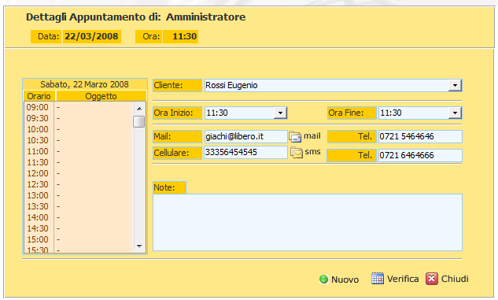Focus the Mail field giachi@libero.it
498x300 pixels.
click(x=245, y=137)
